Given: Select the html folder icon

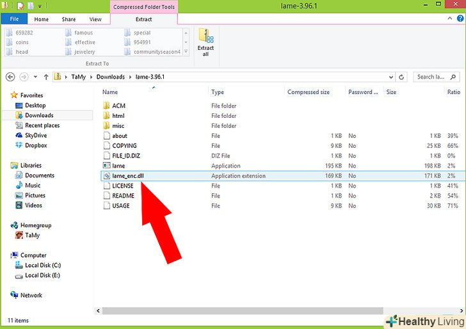Looking at the screenshot, I should (x=106, y=116).
